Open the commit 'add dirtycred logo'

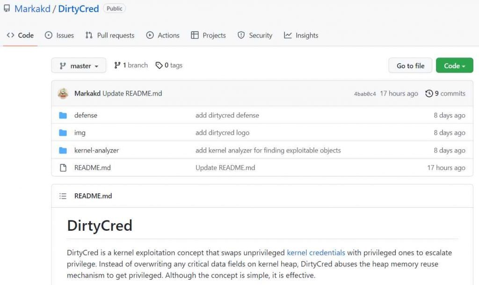click(222, 132)
